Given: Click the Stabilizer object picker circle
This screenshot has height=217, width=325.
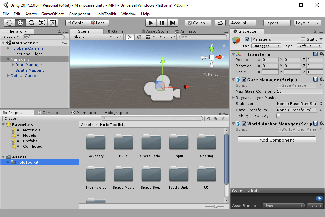Looking at the screenshot, I should [321, 104].
